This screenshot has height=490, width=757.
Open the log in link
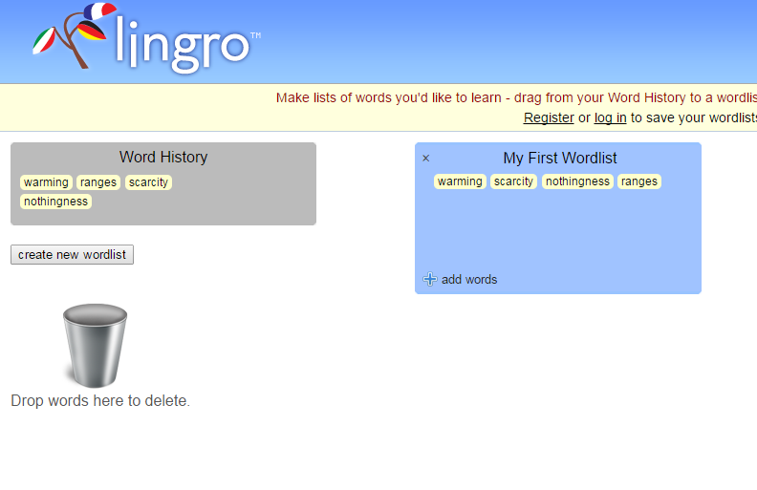click(x=610, y=117)
